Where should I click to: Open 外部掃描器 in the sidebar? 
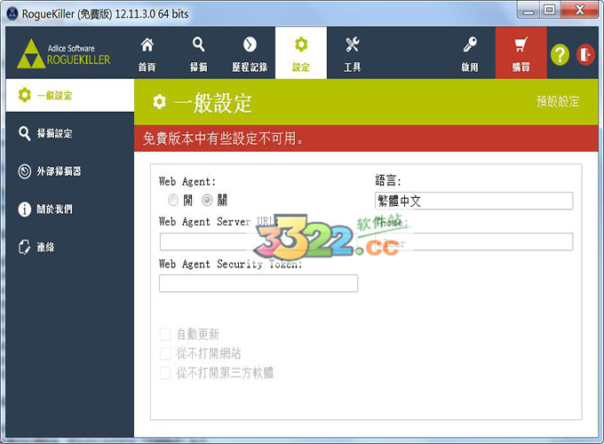pos(69,171)
